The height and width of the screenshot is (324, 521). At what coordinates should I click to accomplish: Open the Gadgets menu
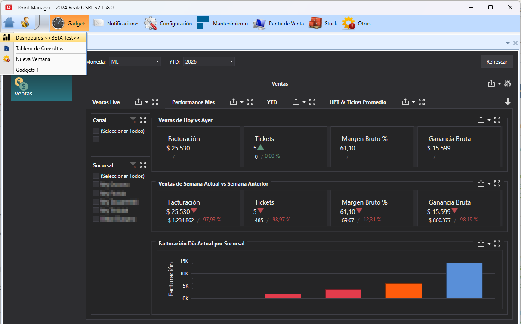[x=69, y=24]
